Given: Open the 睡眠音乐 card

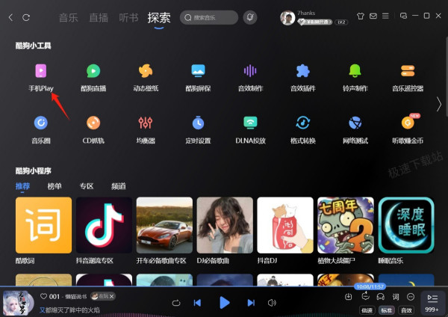Looking at the screenshot, I should click(x=406, y=225).
